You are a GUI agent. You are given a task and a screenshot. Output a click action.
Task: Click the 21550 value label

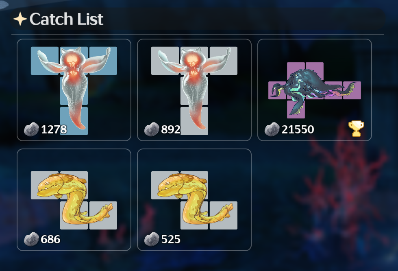(298, 129)
